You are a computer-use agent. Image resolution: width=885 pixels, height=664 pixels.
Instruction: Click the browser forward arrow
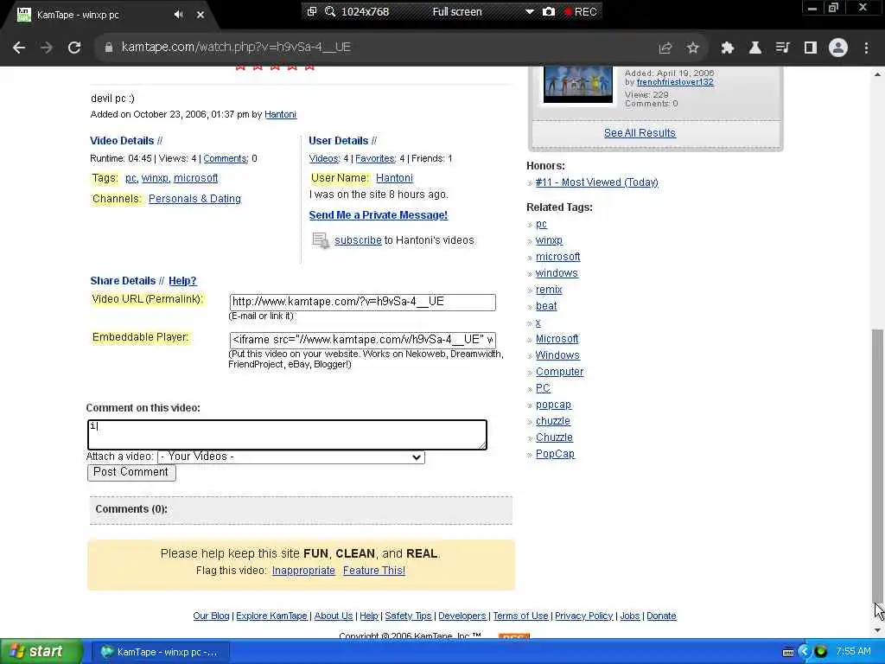47,48
